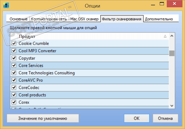Viewport: 185px width, 129px height.
Task: Toggle Core Technologies Consulting checkbox
Action: 14,73
